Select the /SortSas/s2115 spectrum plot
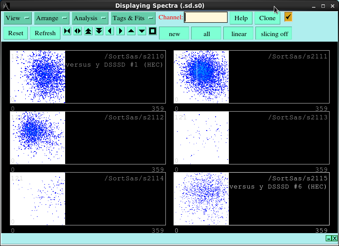 252,199
